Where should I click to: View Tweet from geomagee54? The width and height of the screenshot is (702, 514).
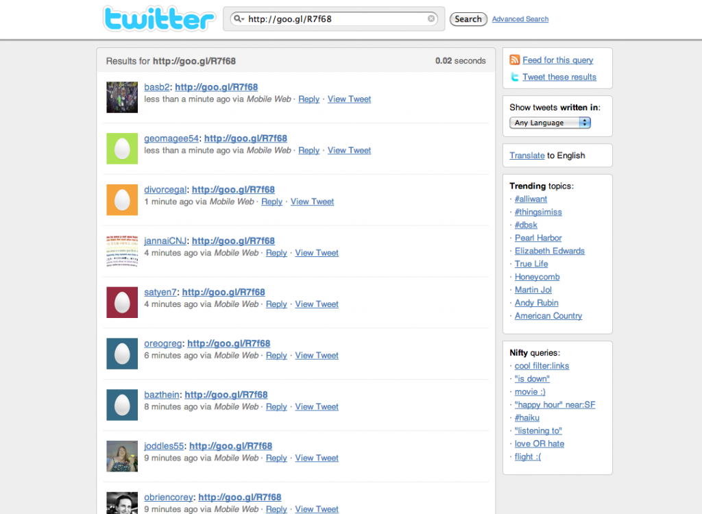click(349, 151)
